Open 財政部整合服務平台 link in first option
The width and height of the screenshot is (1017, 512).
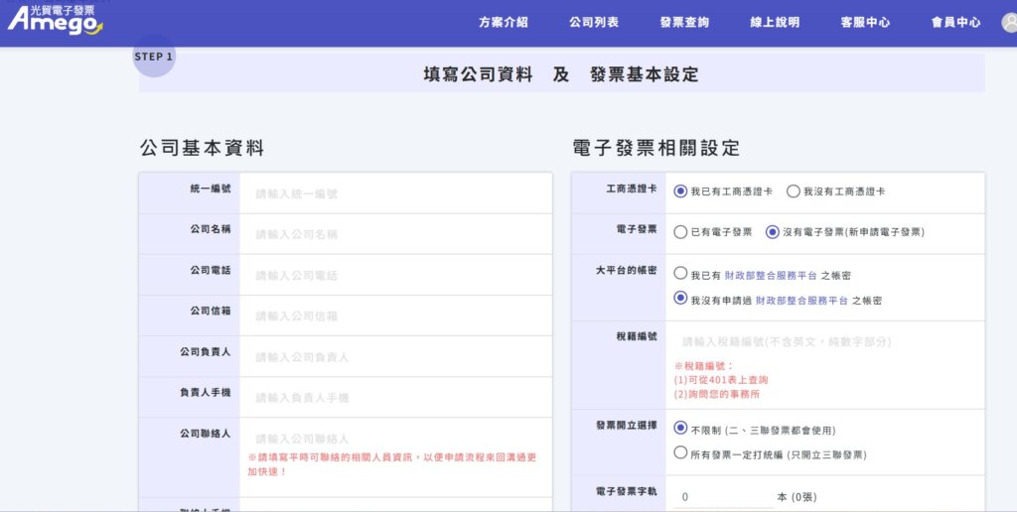pos(771,276)
